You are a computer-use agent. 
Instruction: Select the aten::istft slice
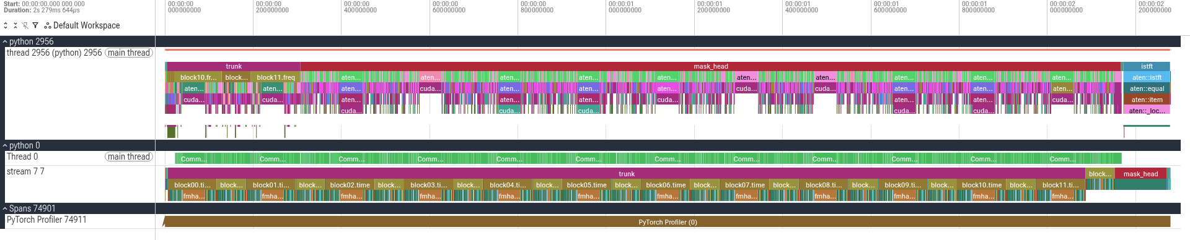(1147, 77)
